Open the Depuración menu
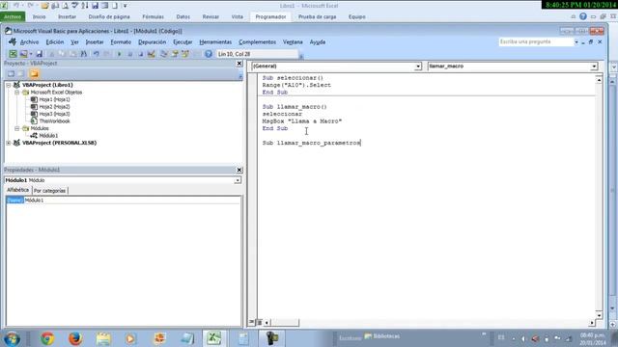 153,42
